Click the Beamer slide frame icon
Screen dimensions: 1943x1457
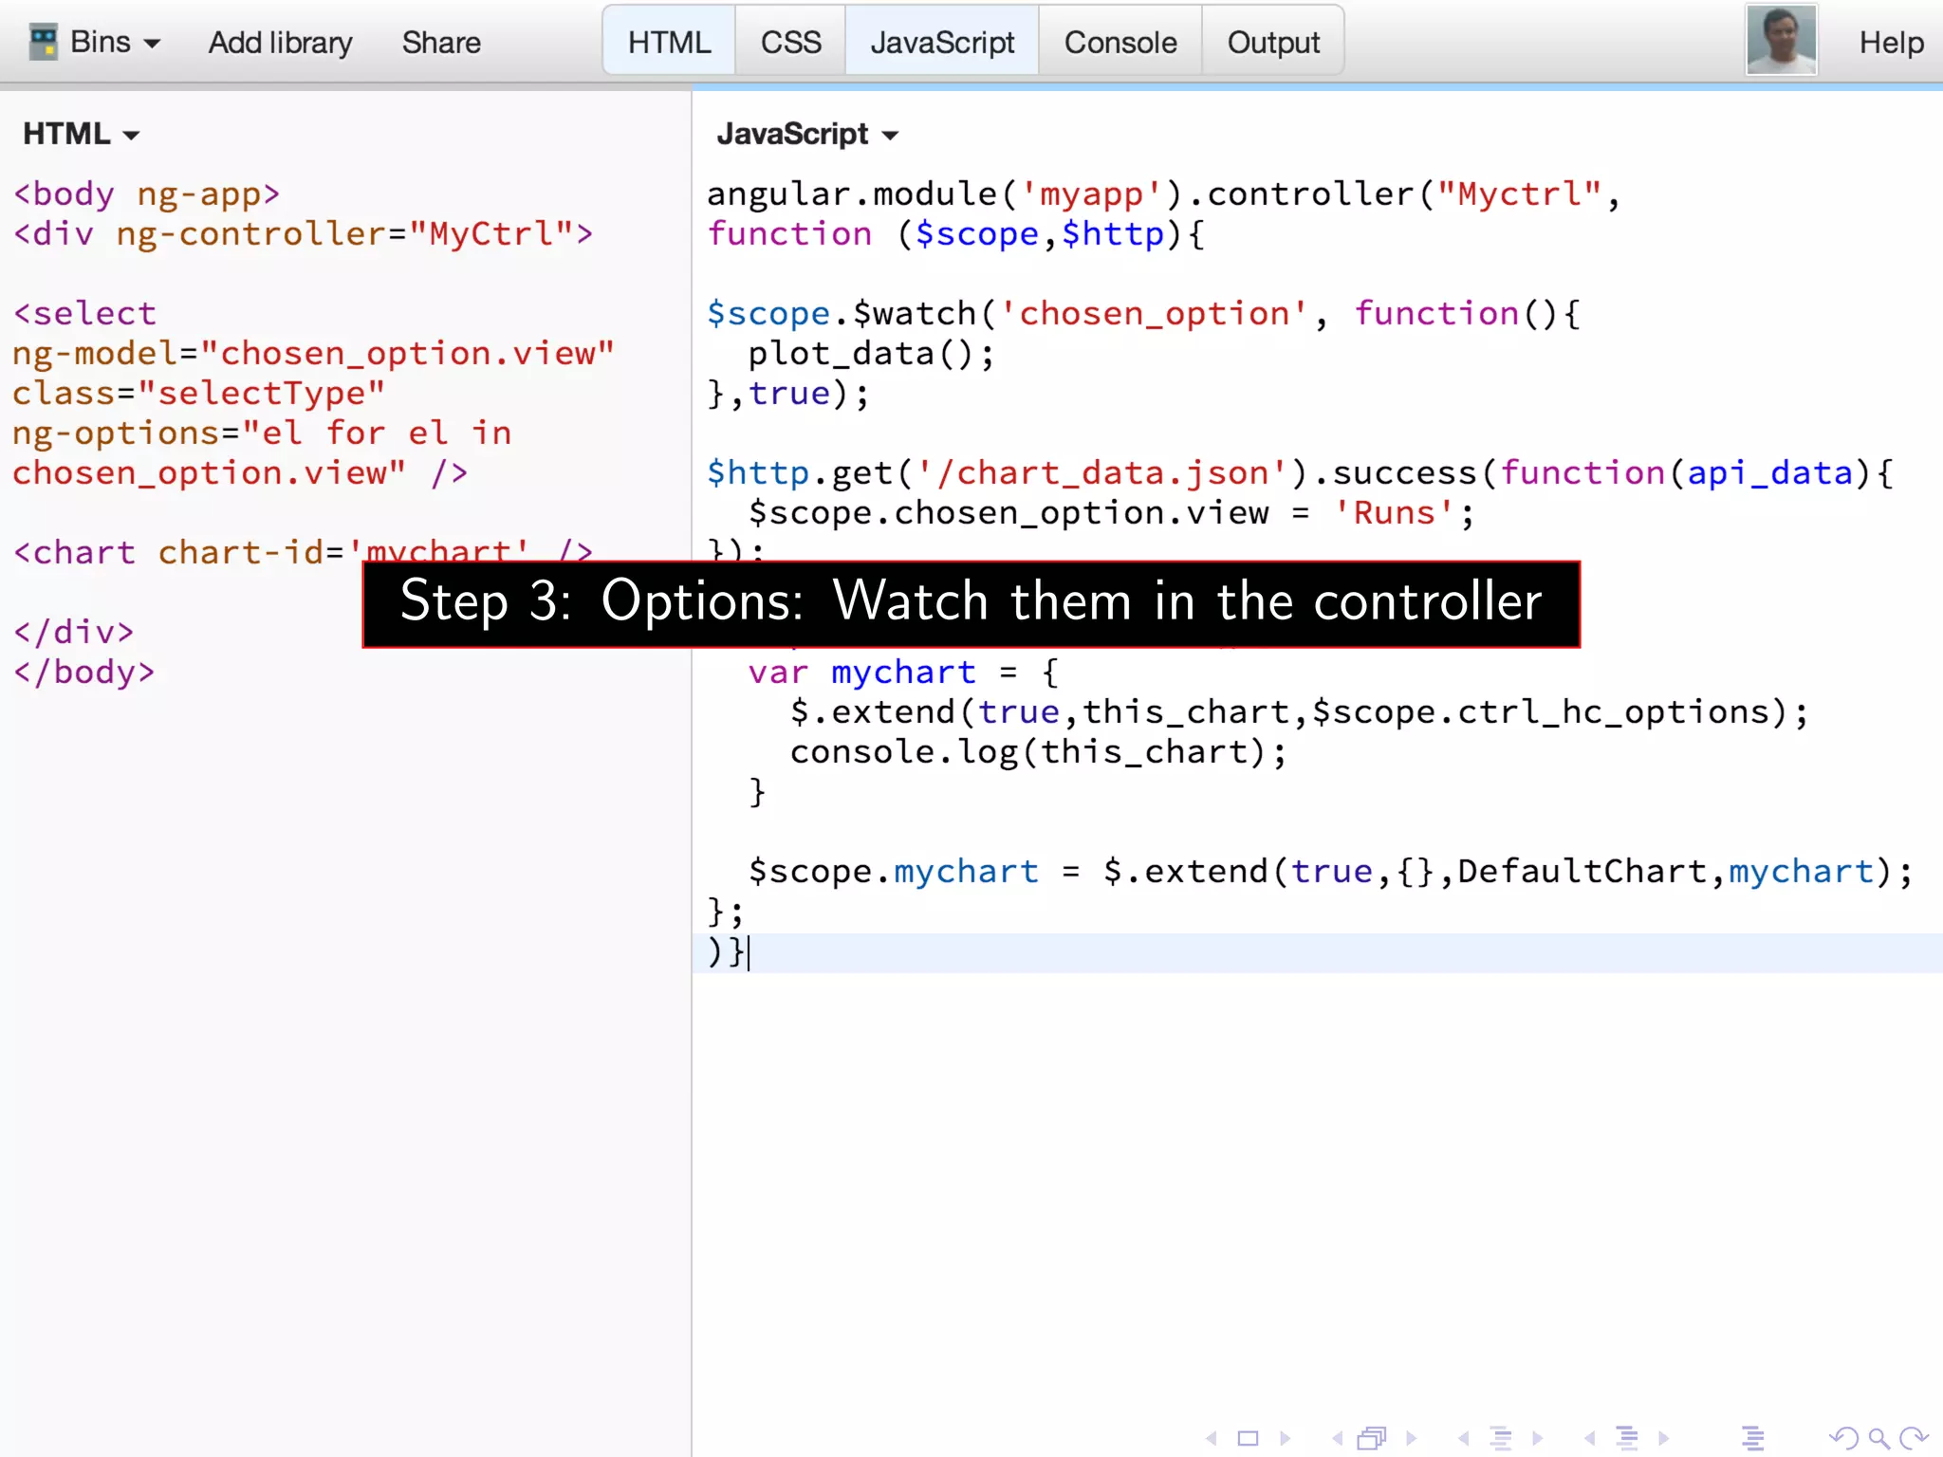pos(1248,1438)
